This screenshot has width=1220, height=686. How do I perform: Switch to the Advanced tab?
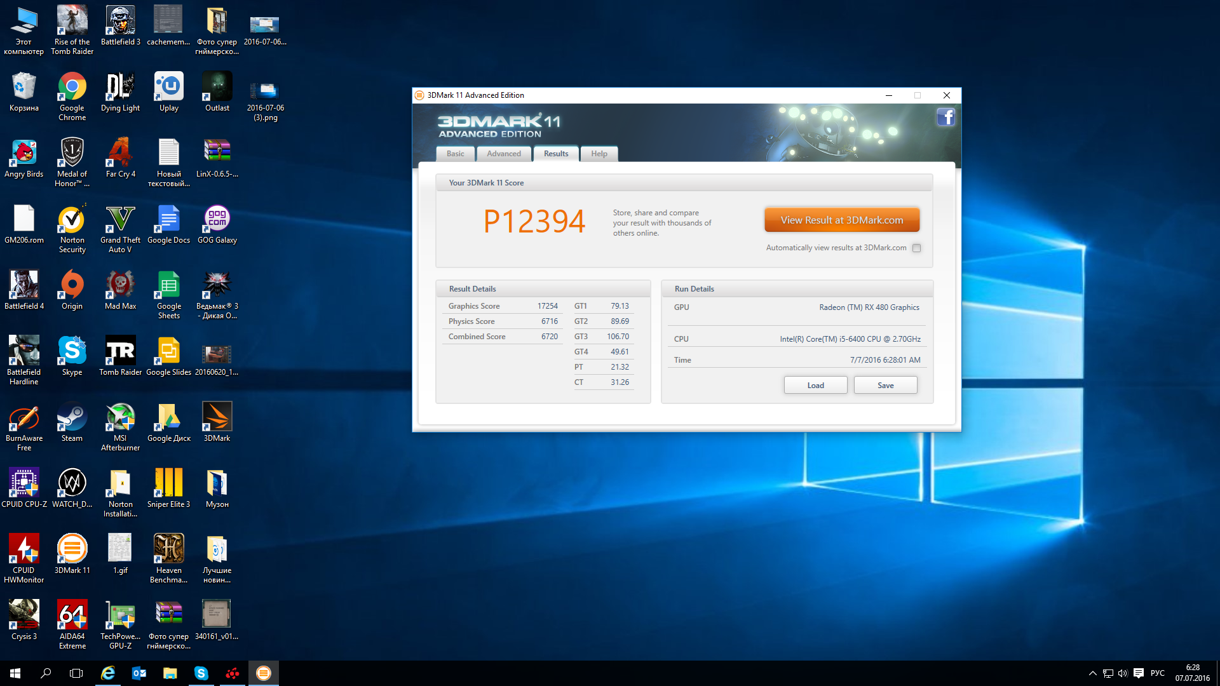(503, 154)
